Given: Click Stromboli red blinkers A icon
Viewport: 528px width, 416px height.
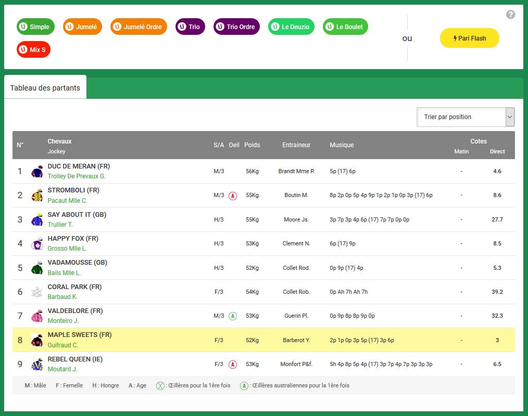Looking at the screenshot, I should point(233,196).
